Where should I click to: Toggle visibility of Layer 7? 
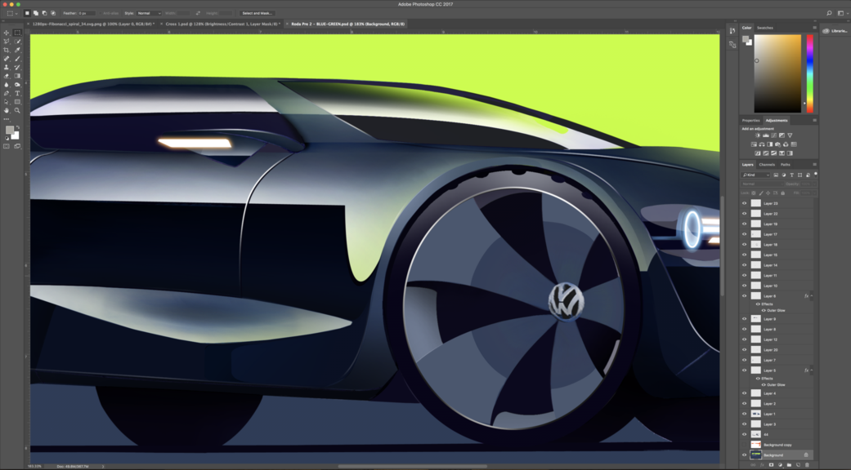click(x=744, y=360)
